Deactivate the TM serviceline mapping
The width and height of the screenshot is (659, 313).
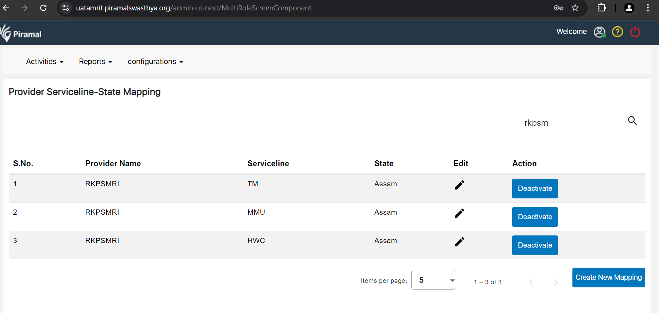[x=535, y=188]
